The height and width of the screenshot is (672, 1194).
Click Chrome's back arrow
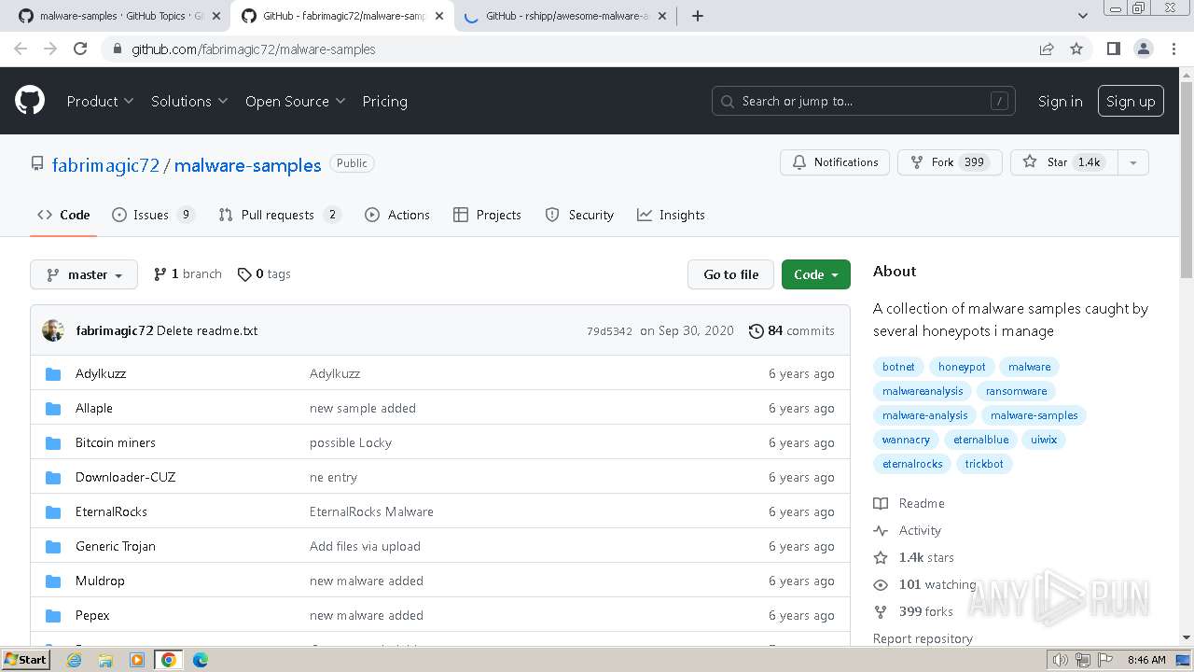[x=21, y=49]
